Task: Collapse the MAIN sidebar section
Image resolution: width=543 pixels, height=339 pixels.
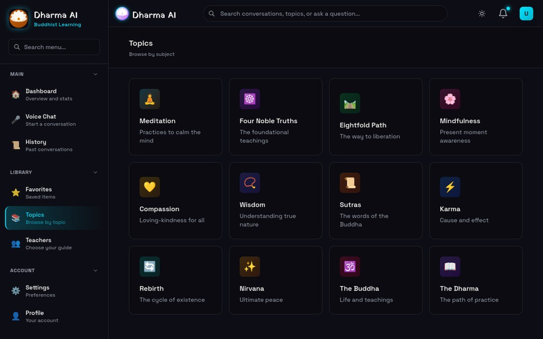Action: click(95, 74)
